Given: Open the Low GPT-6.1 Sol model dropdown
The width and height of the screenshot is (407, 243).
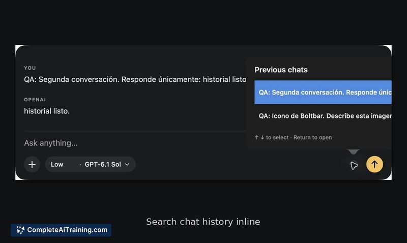Looking at the screenshot, I should coord(91,164).
